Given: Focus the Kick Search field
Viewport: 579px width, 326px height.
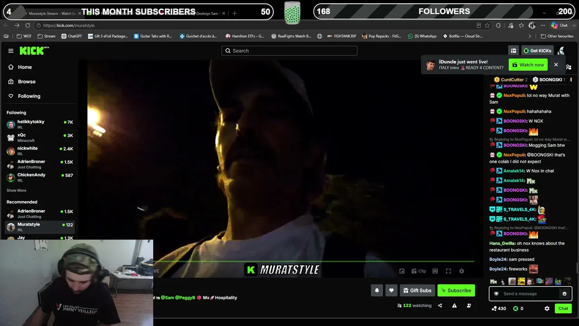Looking at the screenshot, I should click(289, 51).
